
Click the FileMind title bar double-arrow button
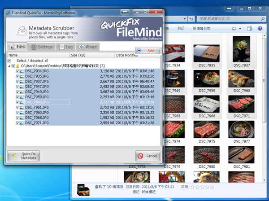(125, 12)
